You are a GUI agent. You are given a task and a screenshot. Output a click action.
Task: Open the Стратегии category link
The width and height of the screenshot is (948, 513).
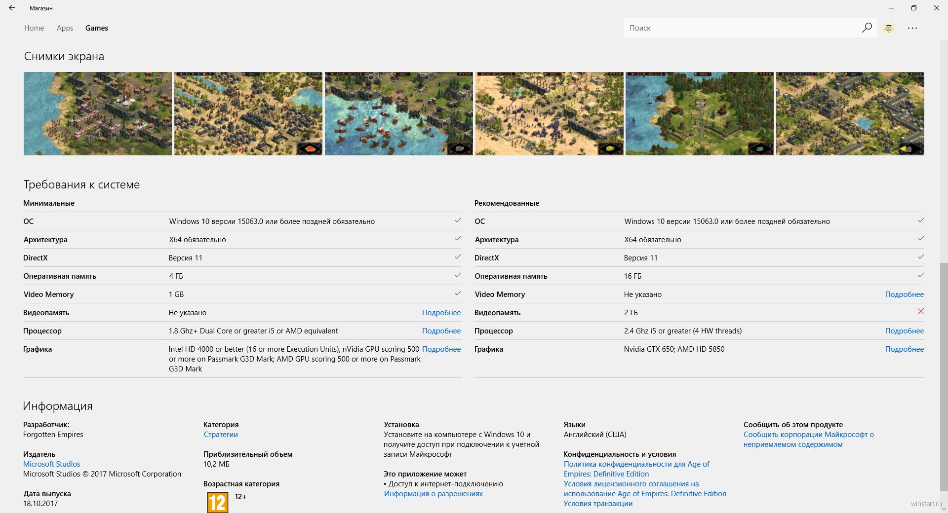point(221,435)
